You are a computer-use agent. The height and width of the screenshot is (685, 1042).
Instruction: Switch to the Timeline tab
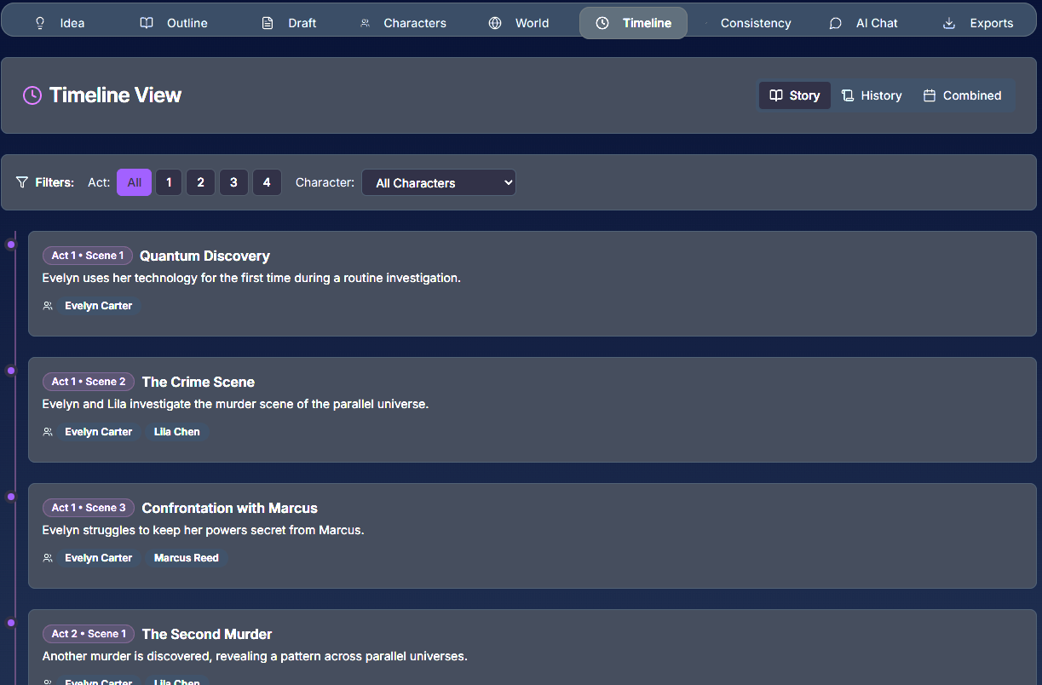coord(633,23)
